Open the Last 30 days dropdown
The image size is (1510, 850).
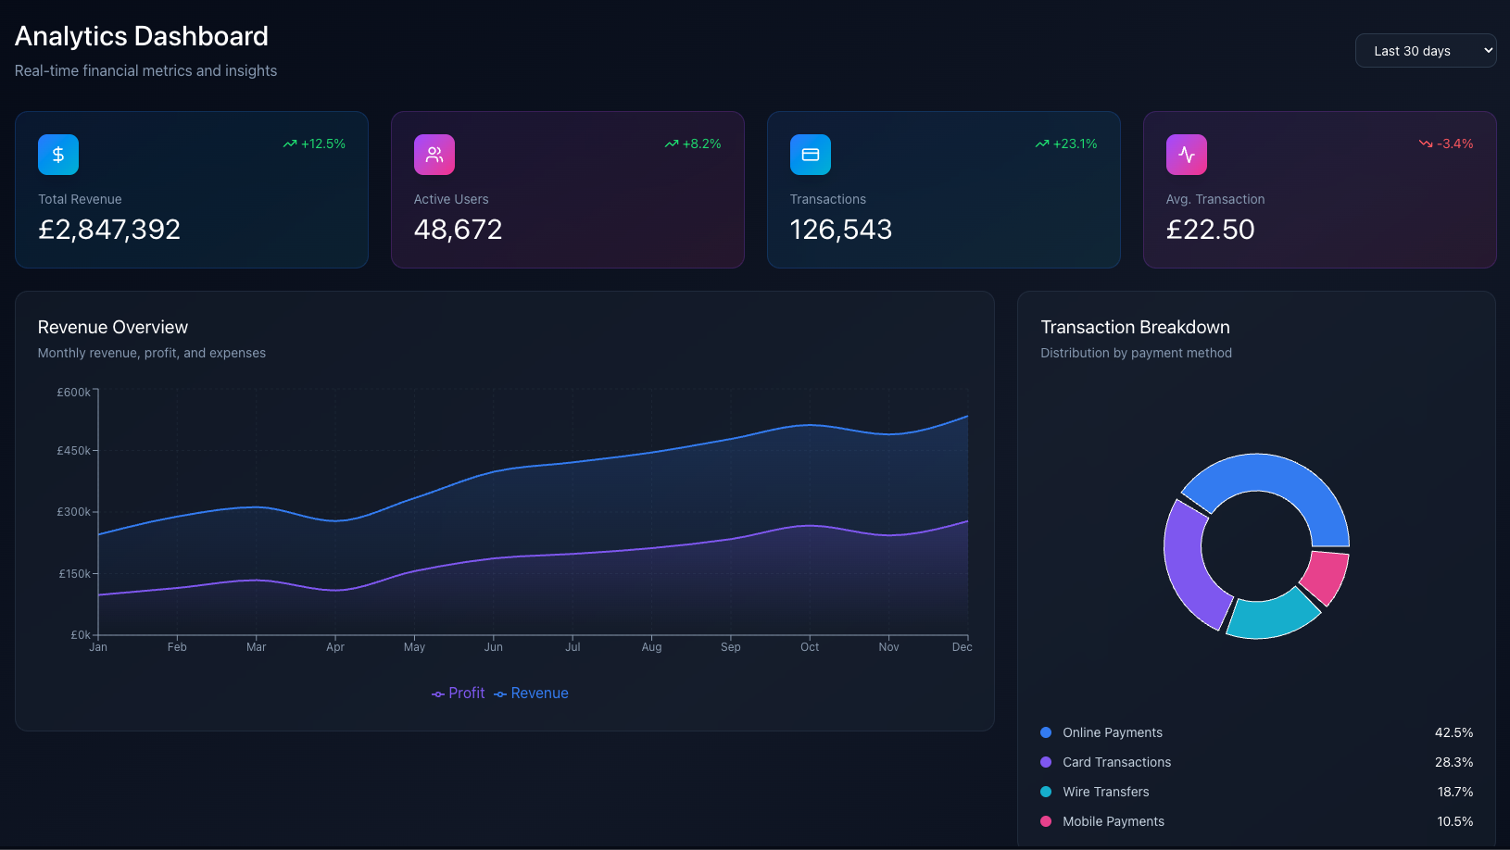click(1426, 50)
